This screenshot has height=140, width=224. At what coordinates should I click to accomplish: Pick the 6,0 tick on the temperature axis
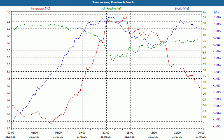click(x=9, y=57)
